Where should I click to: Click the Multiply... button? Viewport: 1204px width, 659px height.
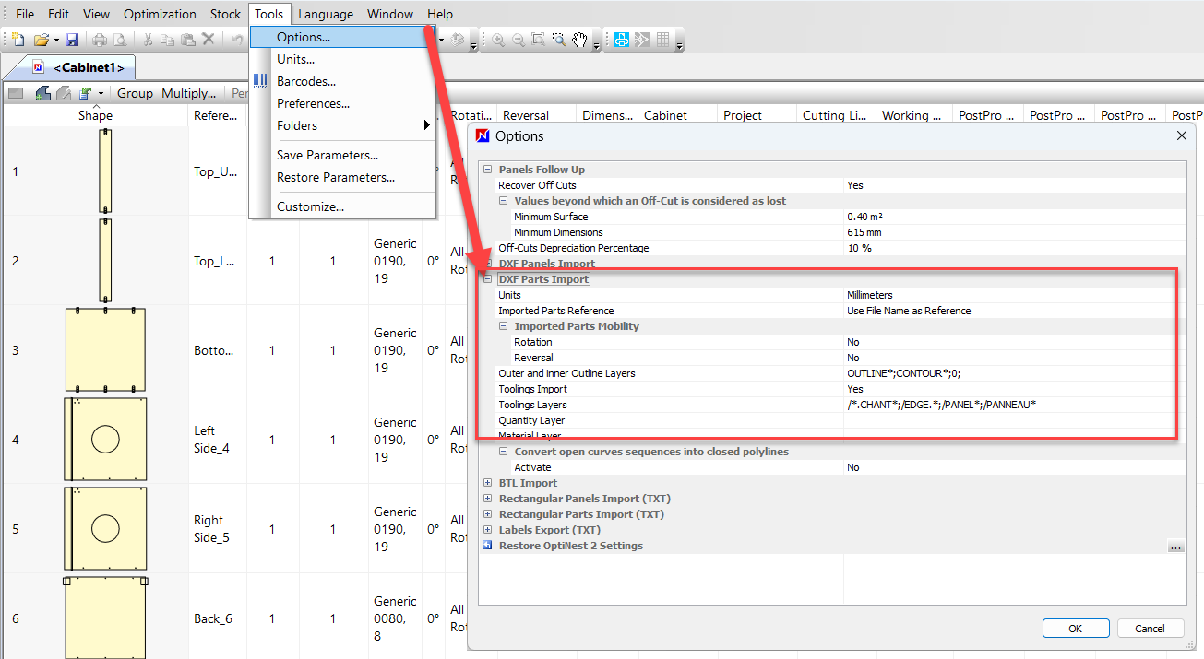[188, 93]
